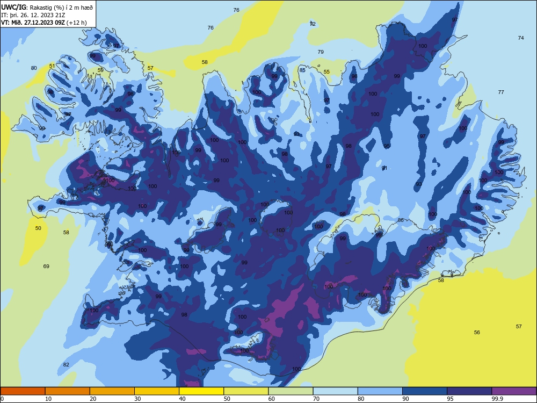Click the dark blue 90–95 legend swatch
This screenshot has height=403, width=537.
pyautogui.click(x=425, y=391)
